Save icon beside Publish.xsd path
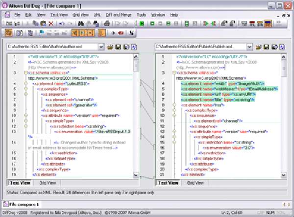The width and height of the screenshot is (294, 217). coord(266,47)
